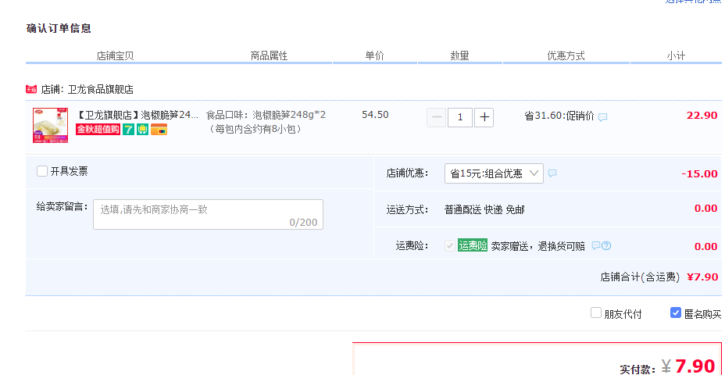This screenshot has width=725, height=375.
Task: Click the 卖家赠送，退换货可赔 text
Action: pos(537,246)
